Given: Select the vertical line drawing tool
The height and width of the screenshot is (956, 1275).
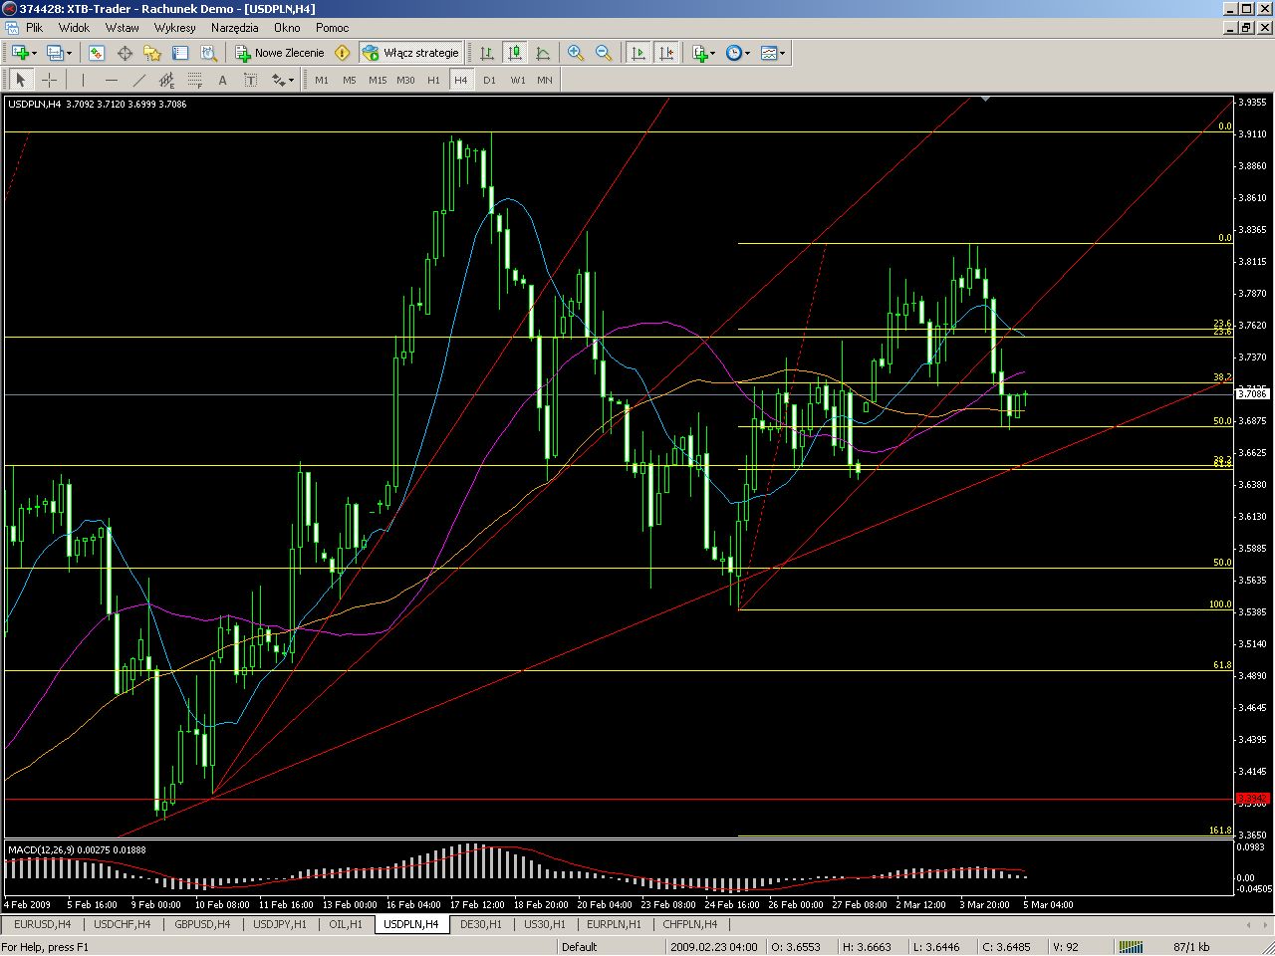Looking at the screenshot, I should click(x=83, y=80).
